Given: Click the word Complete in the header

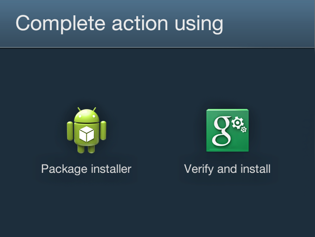Looking at the screenshot, I should (x=60, y=24).
